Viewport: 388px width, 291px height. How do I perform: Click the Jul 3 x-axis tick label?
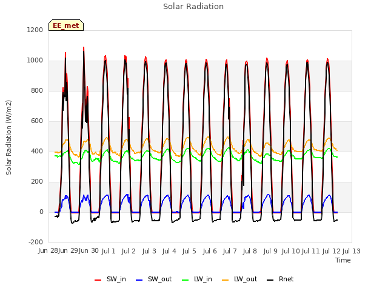[x=149, y=251]
